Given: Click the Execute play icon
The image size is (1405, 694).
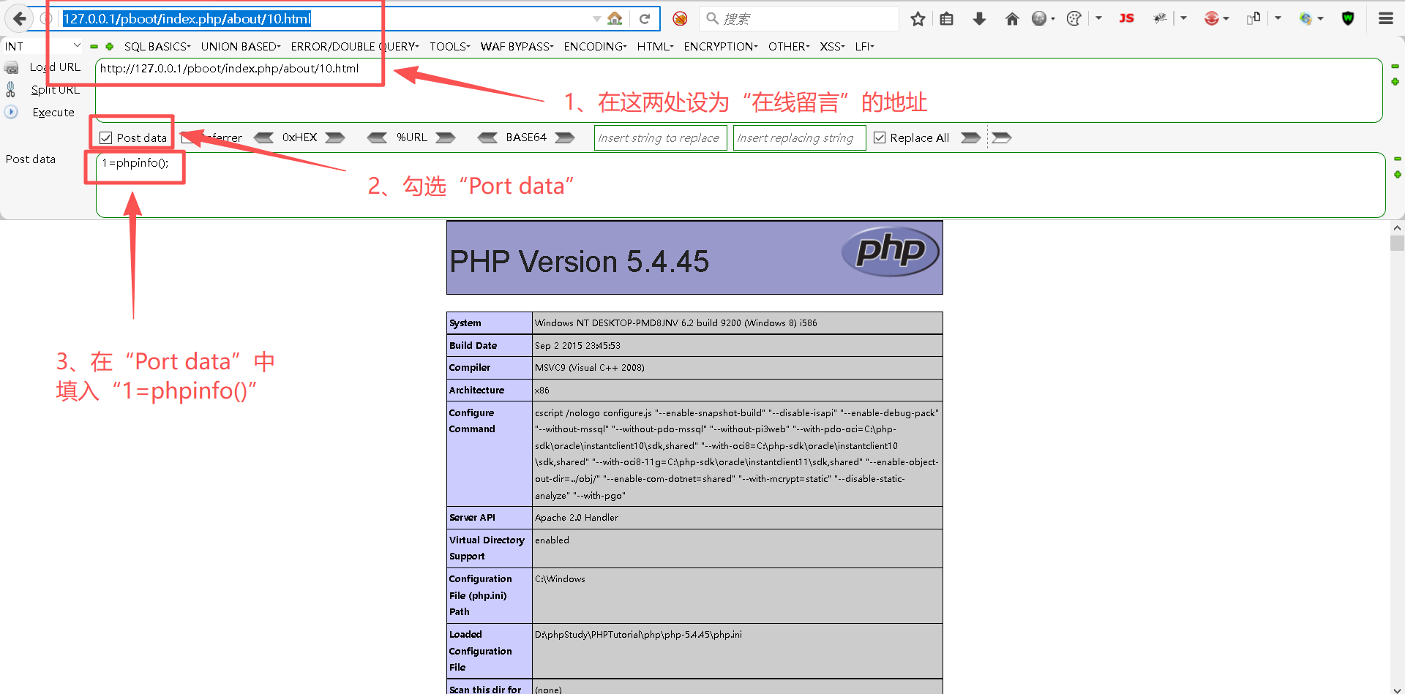Looking at the screenshot, I should tap(11, 112).
